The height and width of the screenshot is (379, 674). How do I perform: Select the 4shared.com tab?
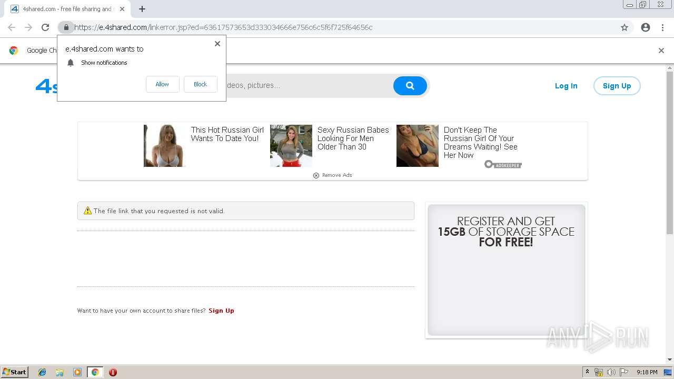point(67,9)
